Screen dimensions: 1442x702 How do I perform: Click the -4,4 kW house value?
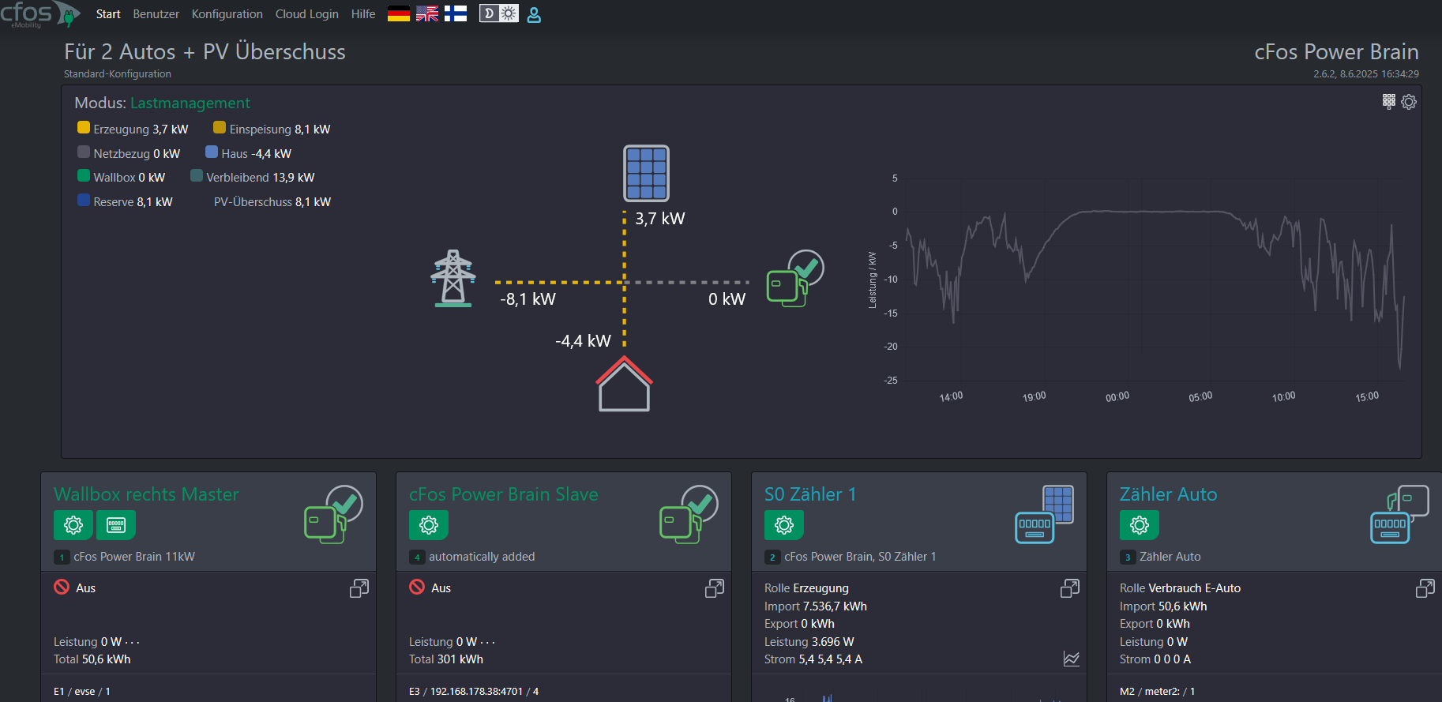(583, 341)
